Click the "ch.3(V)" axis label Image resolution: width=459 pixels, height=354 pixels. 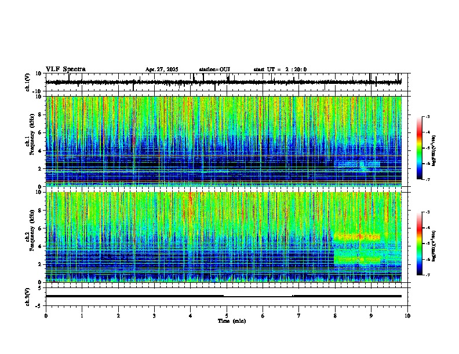click(28, 297)
